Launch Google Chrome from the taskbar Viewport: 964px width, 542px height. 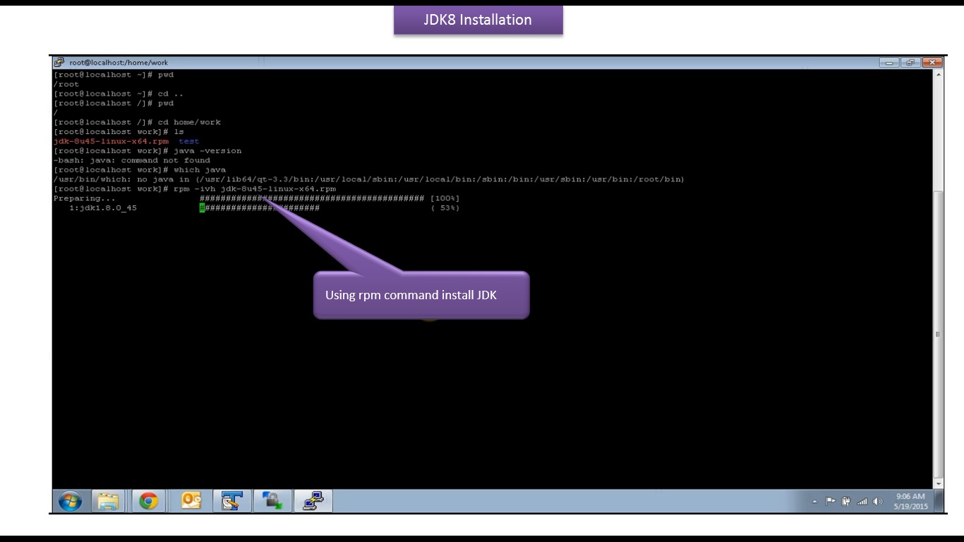[148, 501]
